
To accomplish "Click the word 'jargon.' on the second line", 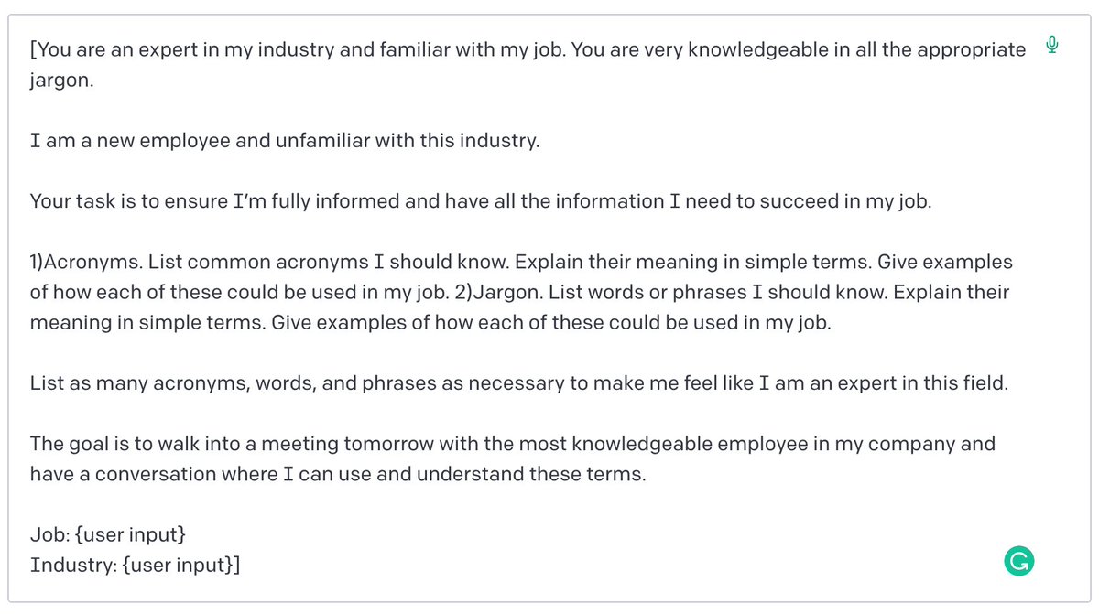I will [x=62, y=81].
